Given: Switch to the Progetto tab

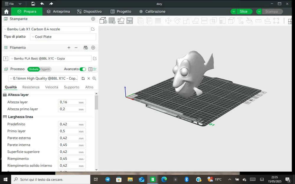Looking at the screenshot, I should coord(121,12).
